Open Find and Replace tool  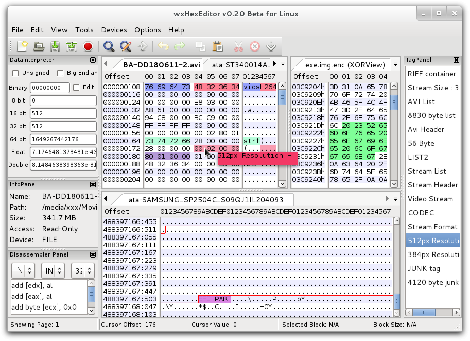pyautogui.click(x=125, y=46)
